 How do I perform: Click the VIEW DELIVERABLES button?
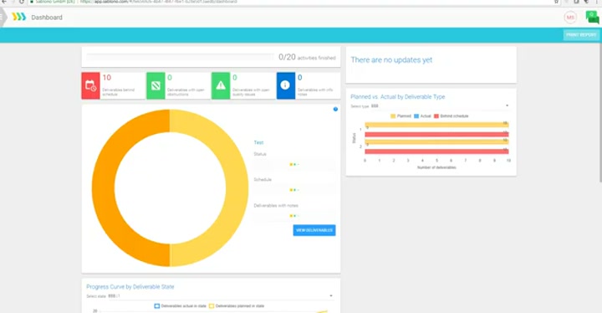pyautogui.click(x=314, y=230)
